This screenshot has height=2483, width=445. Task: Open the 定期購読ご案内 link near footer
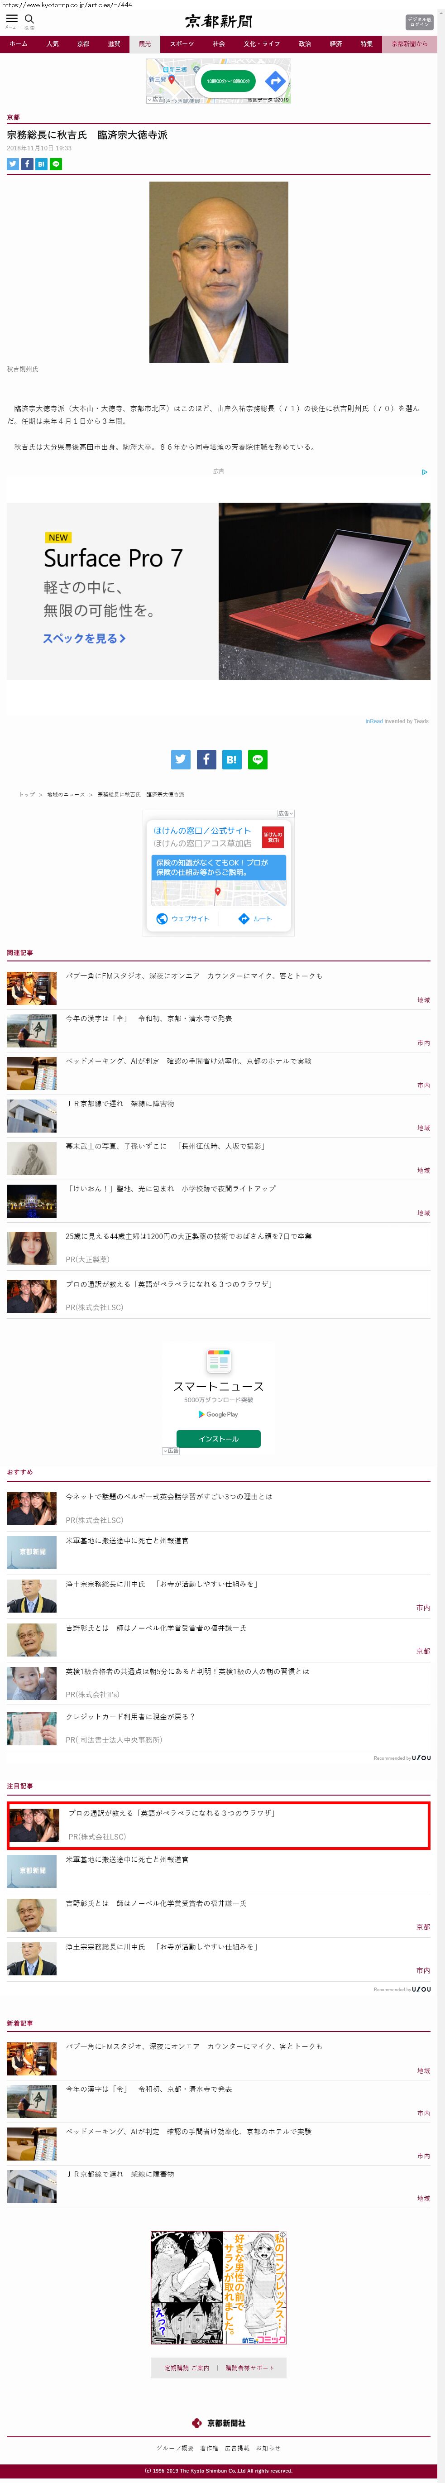pos(186,2368)
